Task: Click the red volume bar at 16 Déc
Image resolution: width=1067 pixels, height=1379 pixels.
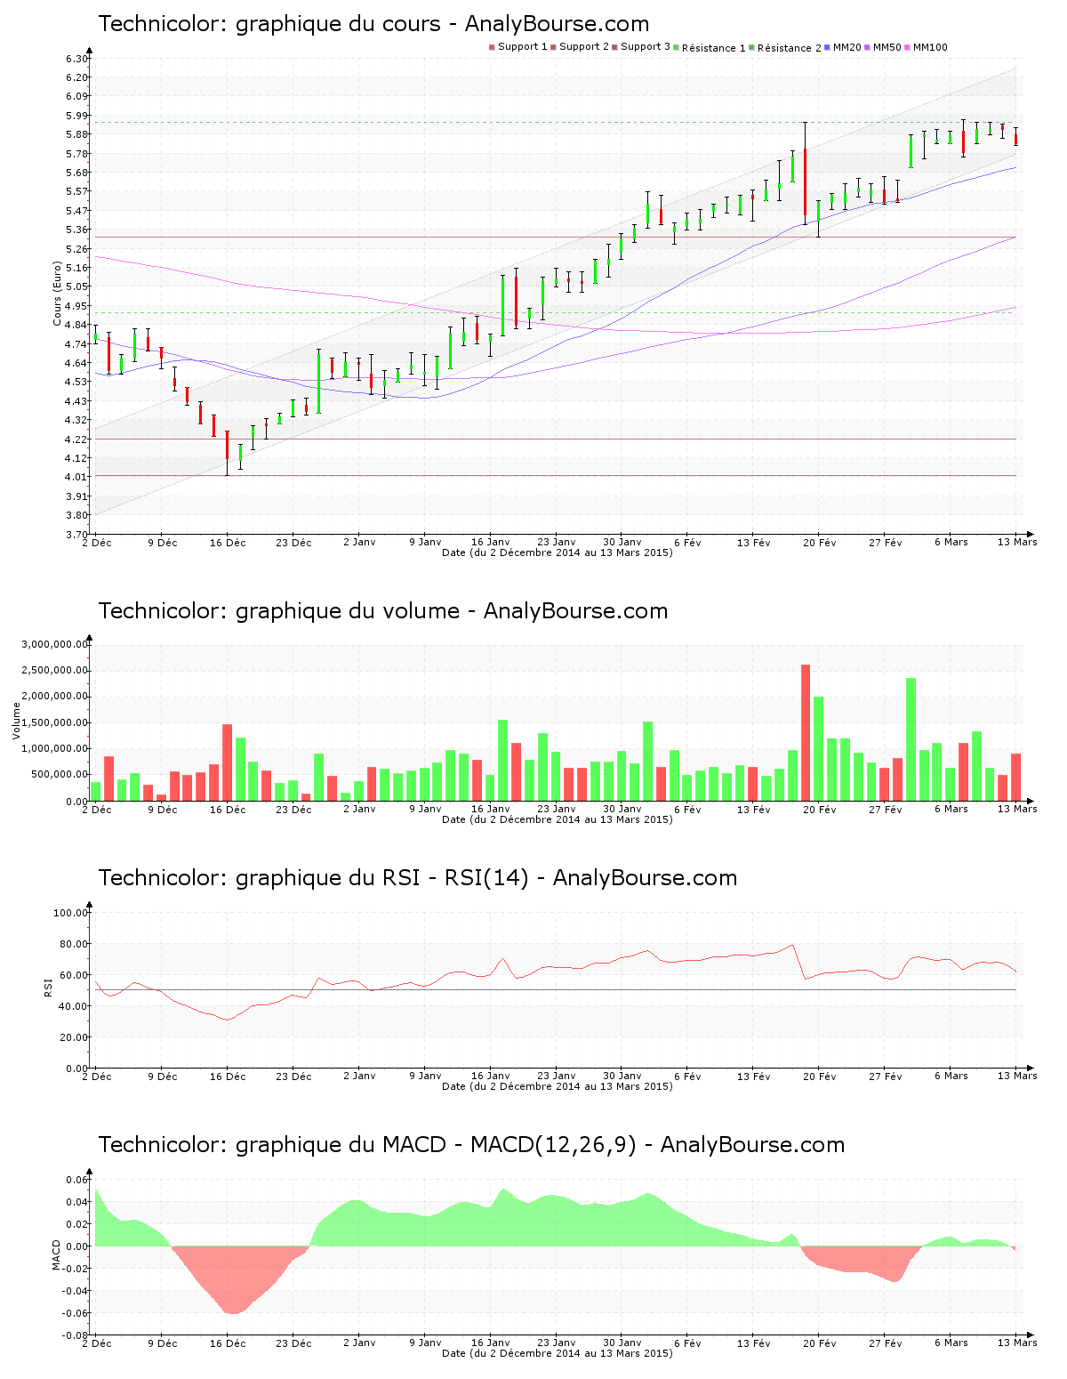Action: [x=228, y=762]
